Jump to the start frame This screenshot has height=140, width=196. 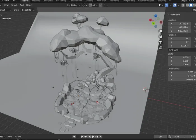click(x=82, y=137)
